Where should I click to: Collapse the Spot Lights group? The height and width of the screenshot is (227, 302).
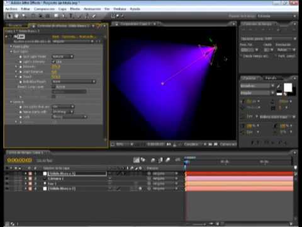point(11,52)
